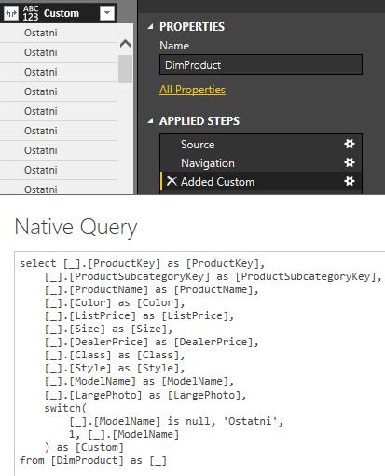Open the All Properties link
385x476 pixels.
coord(192,90)
